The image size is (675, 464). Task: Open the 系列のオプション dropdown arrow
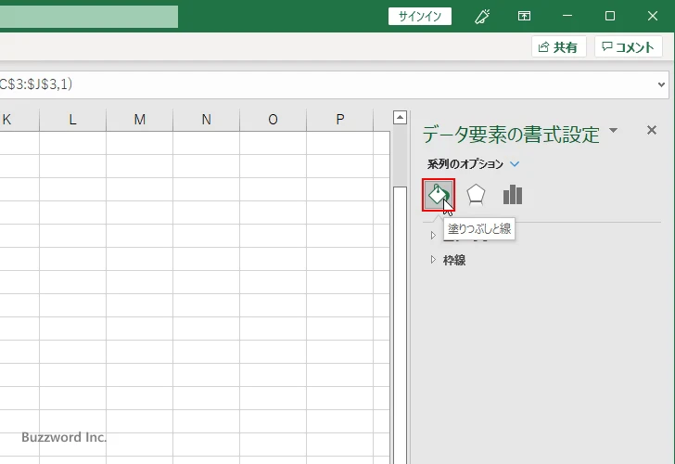tap(515, 164)
